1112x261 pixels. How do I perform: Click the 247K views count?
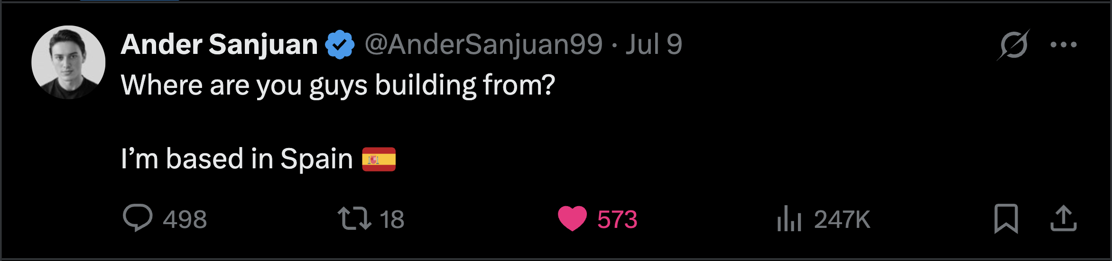tap(842, 220)
